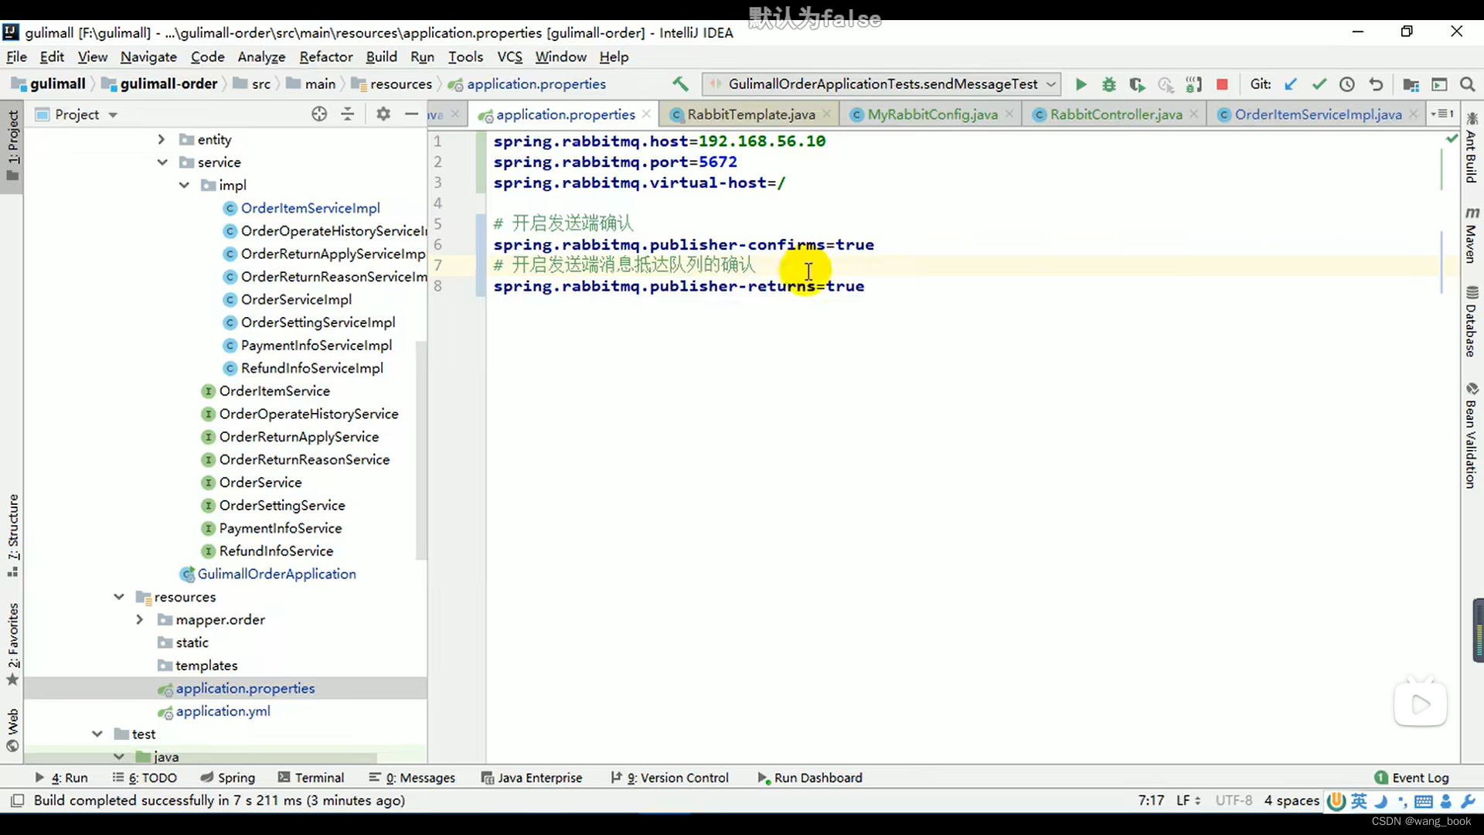Open the Maven side panel
The image size is (1484, 835).
coord(1471,235)
